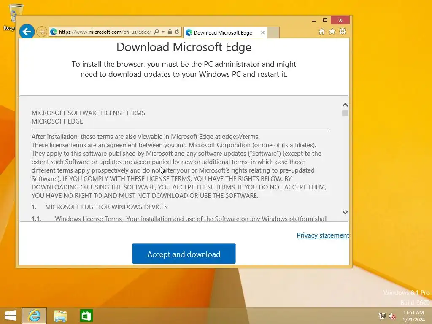The height and width of the screenshot is (324, 432).
Task: Click the search magnifier in address bar
Action: tap(156, 32)
